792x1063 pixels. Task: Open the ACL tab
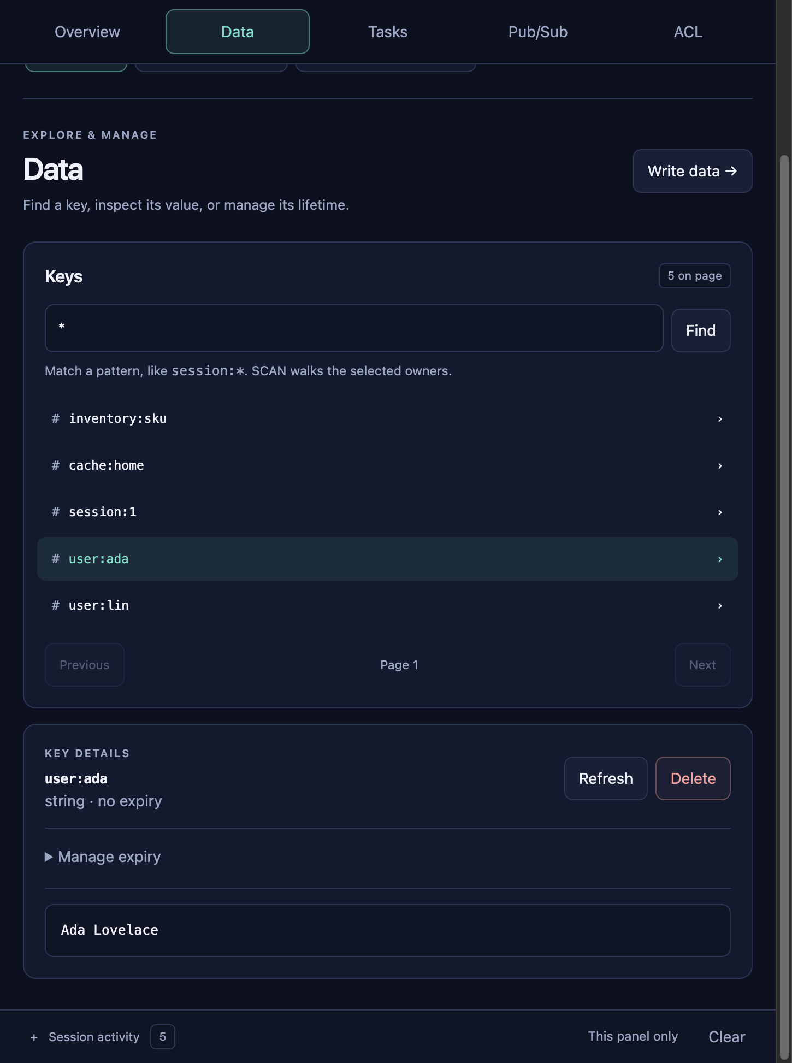[688, 32]
